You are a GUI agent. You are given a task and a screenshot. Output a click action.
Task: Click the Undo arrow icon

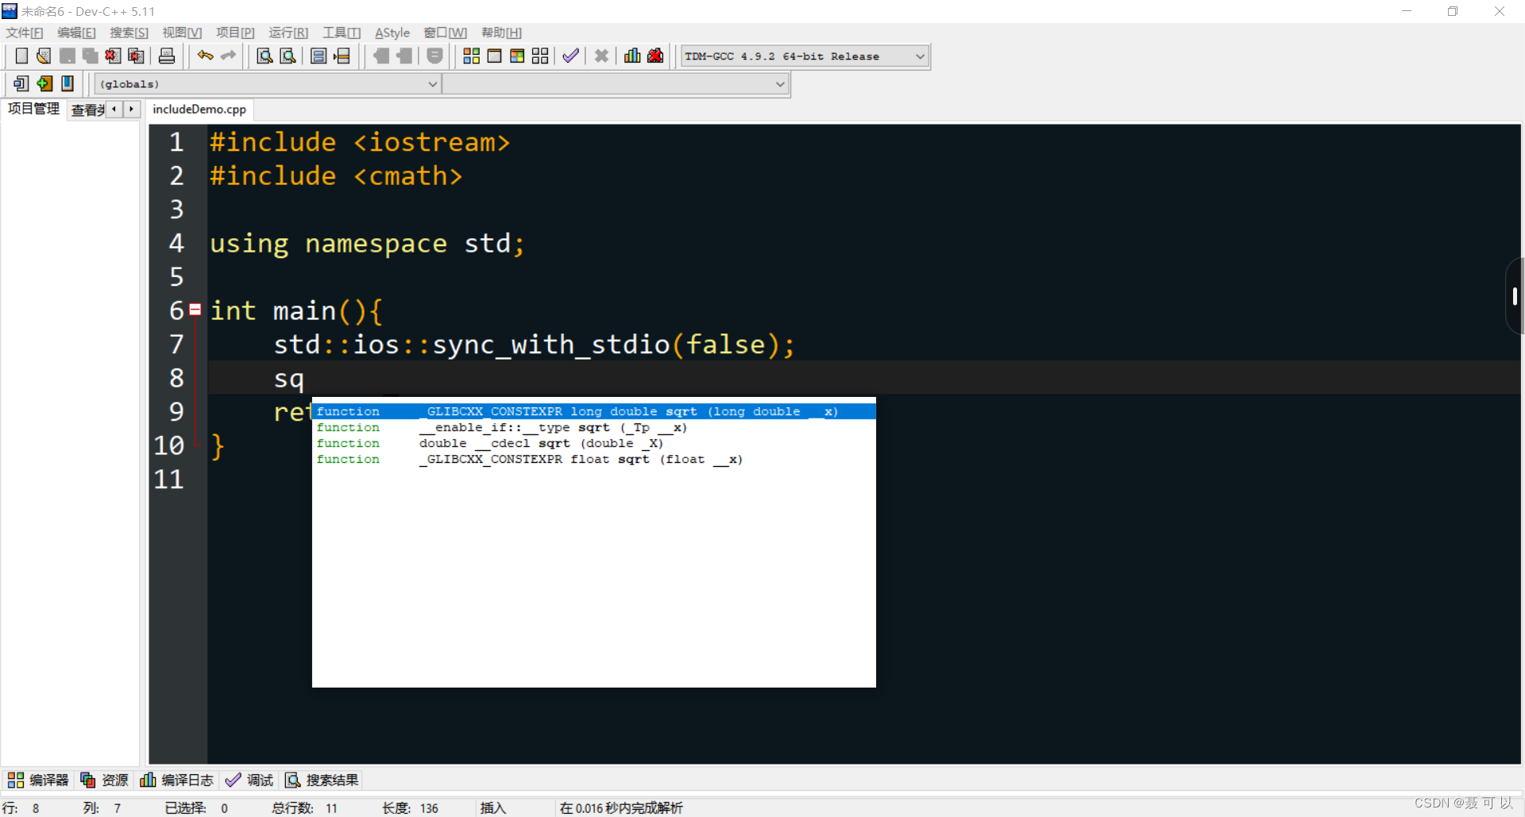pos(204,56)
